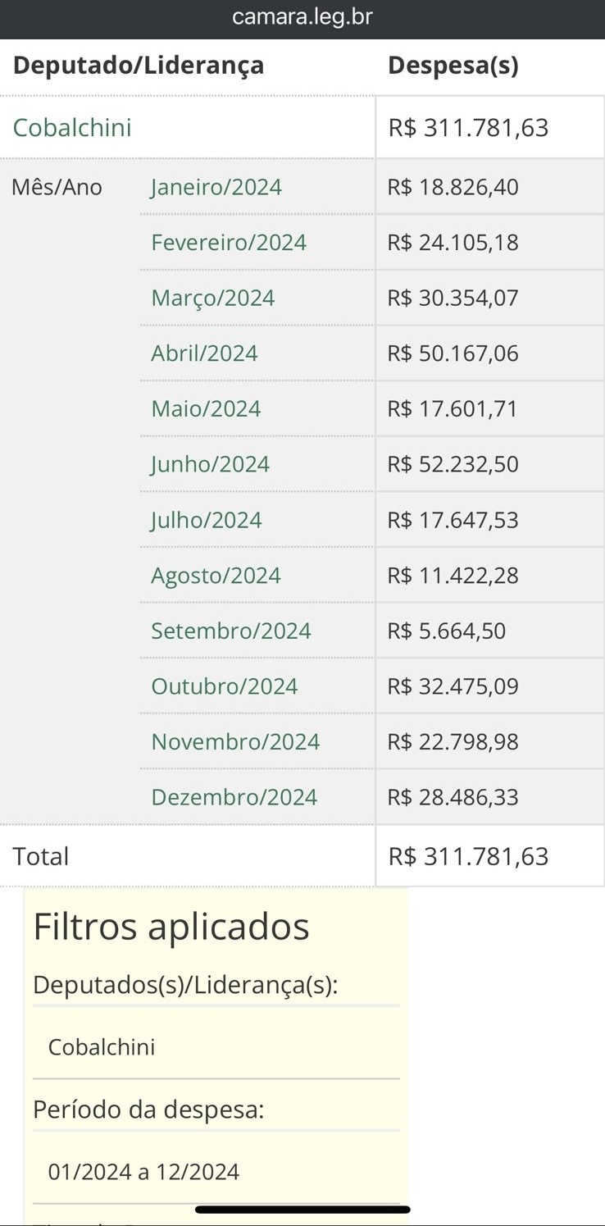Open Fevereiro/2024 expense details

[229, 243]
